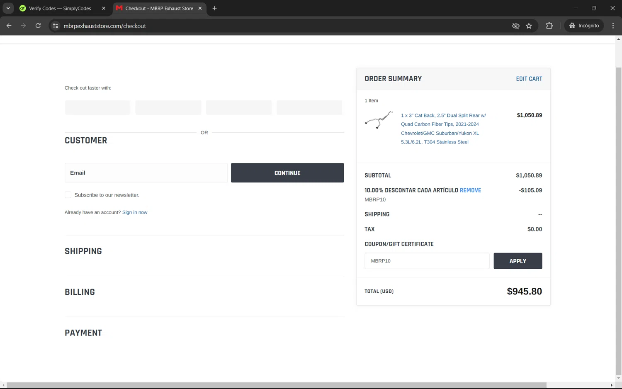
Task: Close the Checkout - MBRP Exhaust Store tab
Action: click(200, 8)
